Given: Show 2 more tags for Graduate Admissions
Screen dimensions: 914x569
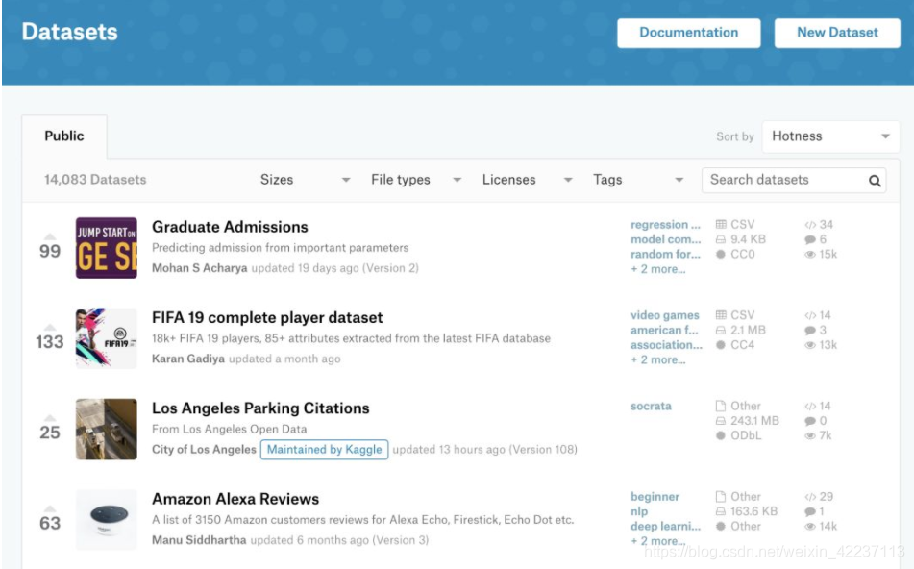Looking at the screenshot, I should [x=658, y=269].
